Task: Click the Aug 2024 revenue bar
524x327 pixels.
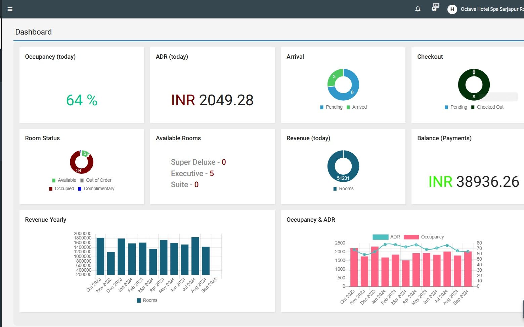Action: pos(206,261)
